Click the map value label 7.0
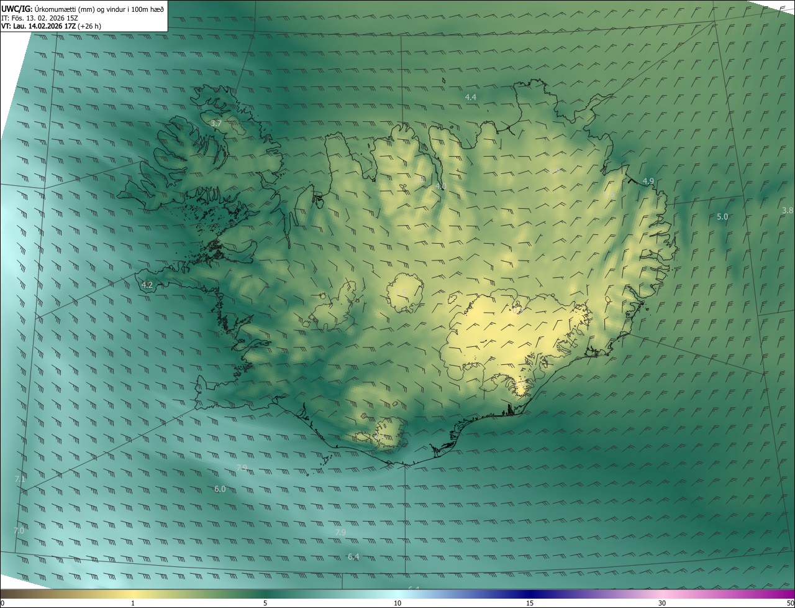The width and height of the screenshot is (795, 608). [x=19, y=530]
